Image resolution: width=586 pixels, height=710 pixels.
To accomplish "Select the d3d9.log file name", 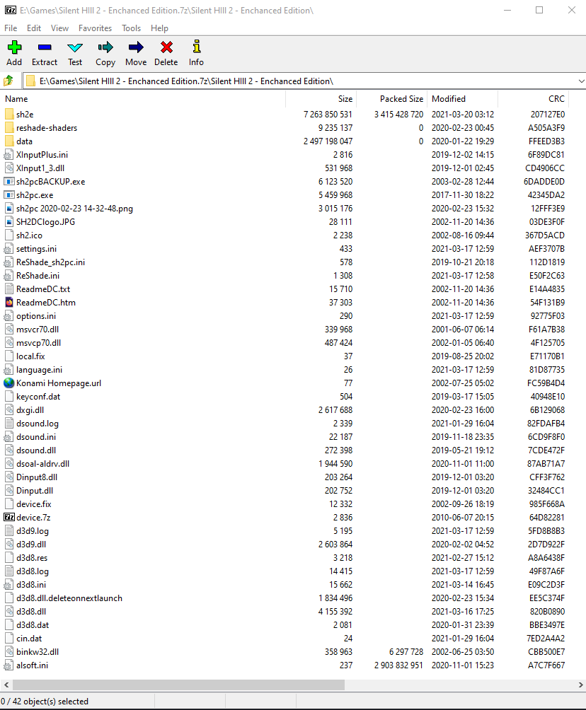I will (33, 530).
